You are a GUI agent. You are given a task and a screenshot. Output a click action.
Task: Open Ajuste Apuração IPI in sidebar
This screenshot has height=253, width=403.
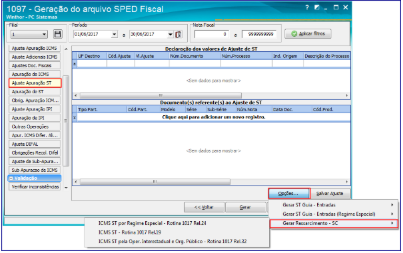[x=35, y=109]
